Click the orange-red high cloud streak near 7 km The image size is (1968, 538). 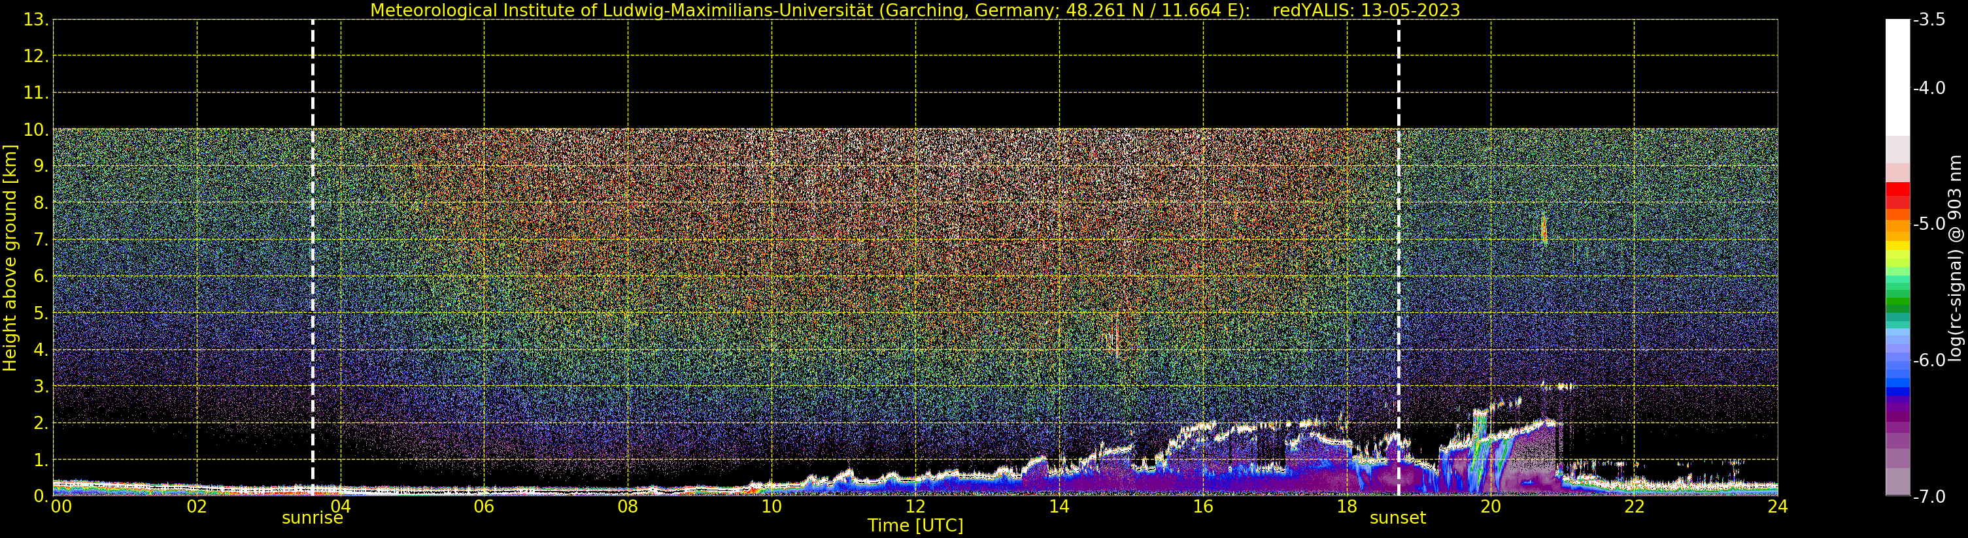point(1543,230)
